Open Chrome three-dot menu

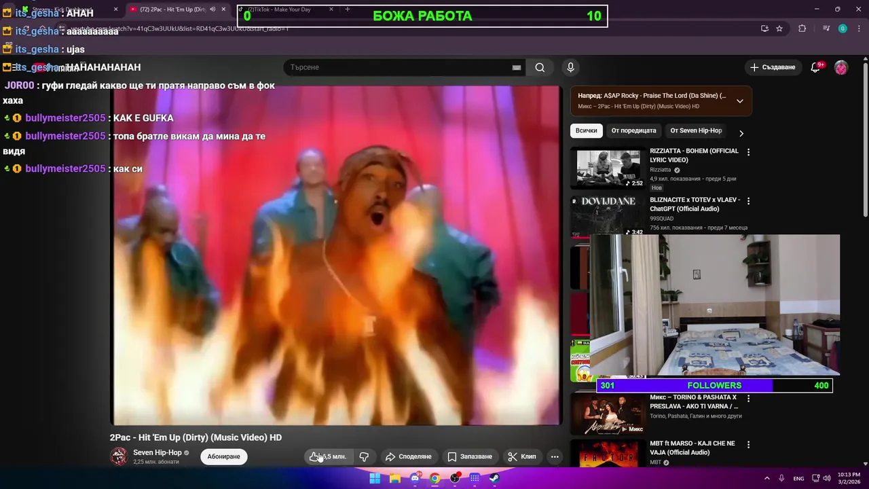(x=859, y=29)
